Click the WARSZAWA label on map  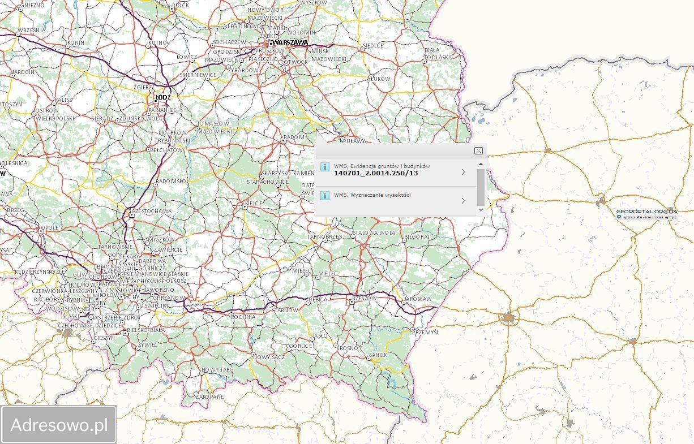coord(290,42)
